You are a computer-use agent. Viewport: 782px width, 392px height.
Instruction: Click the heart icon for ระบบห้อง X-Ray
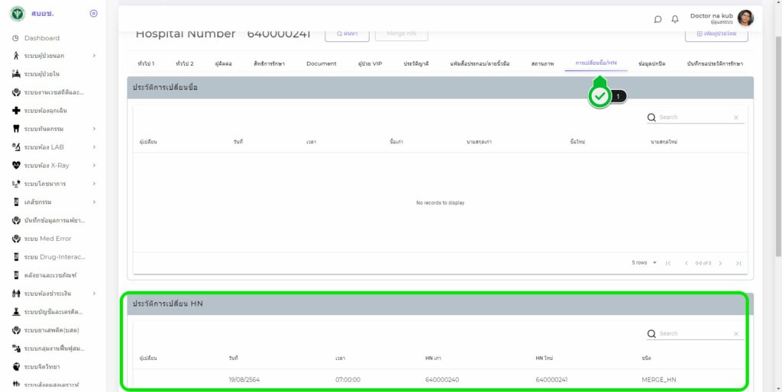[x=16, y=165]
